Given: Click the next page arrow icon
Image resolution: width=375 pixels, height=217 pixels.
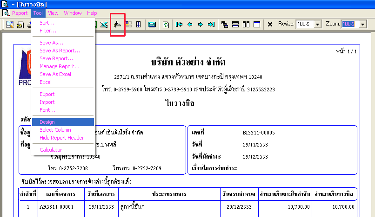Looking at the screenshot, I should (x=201, y=24).
